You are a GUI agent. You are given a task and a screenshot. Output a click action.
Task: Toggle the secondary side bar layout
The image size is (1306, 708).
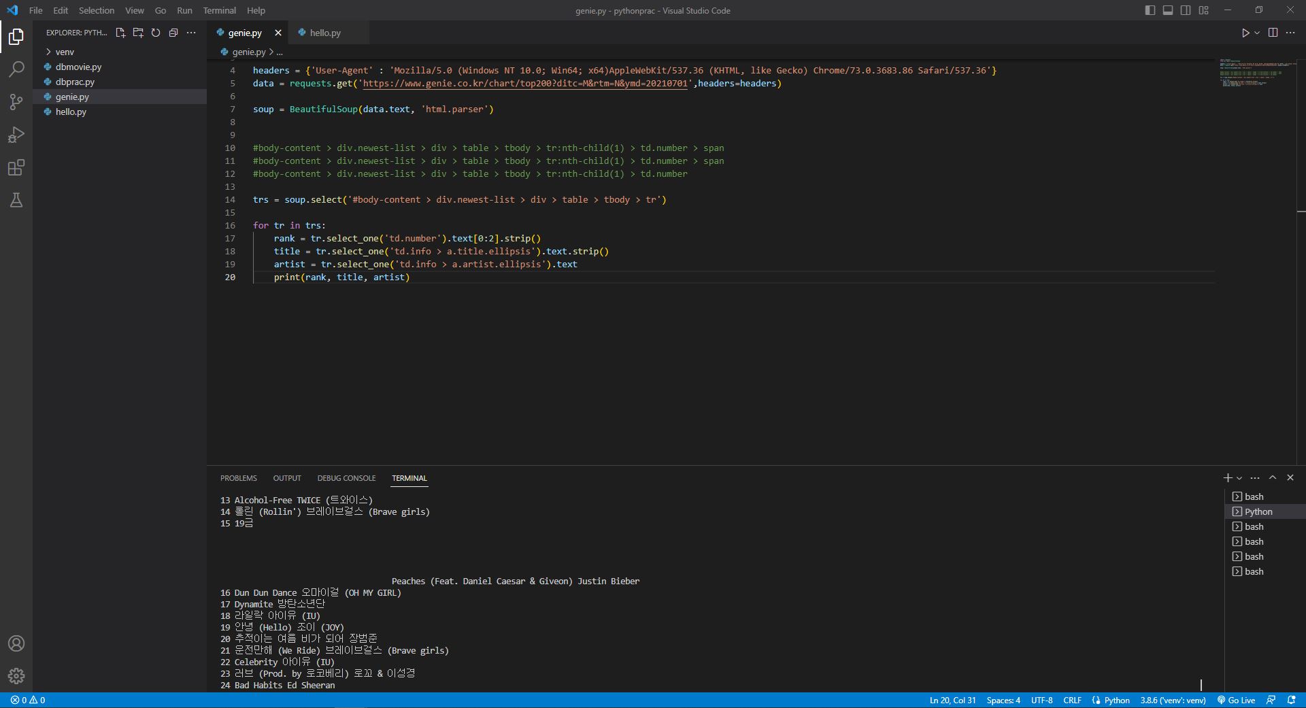pos(1186,10)
